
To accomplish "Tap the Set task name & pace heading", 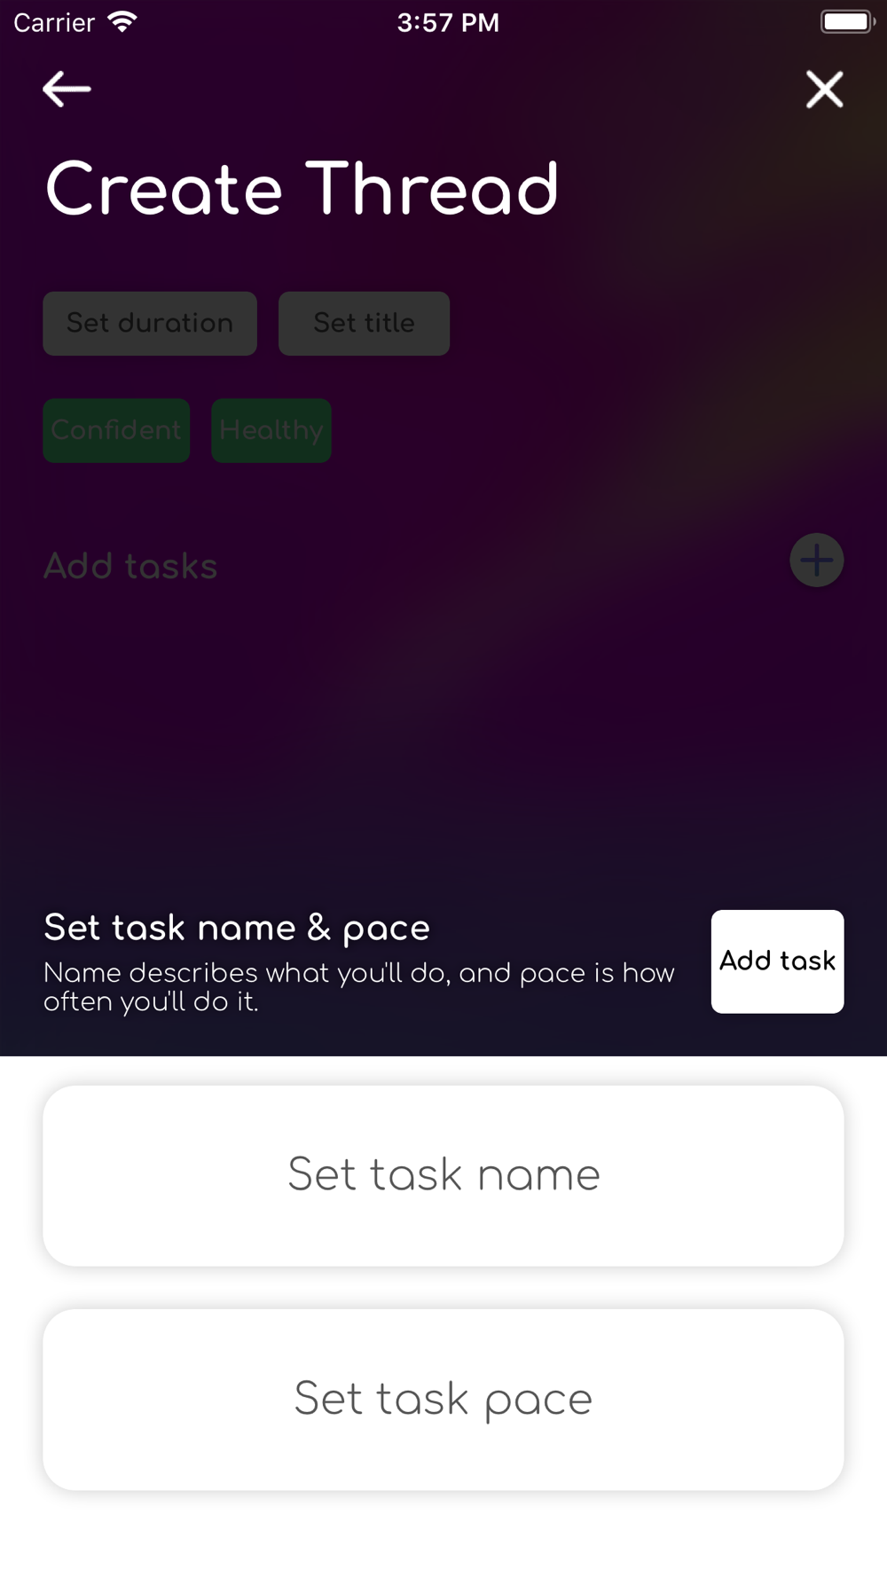I will pyautogui.click(x=237, y=928).
